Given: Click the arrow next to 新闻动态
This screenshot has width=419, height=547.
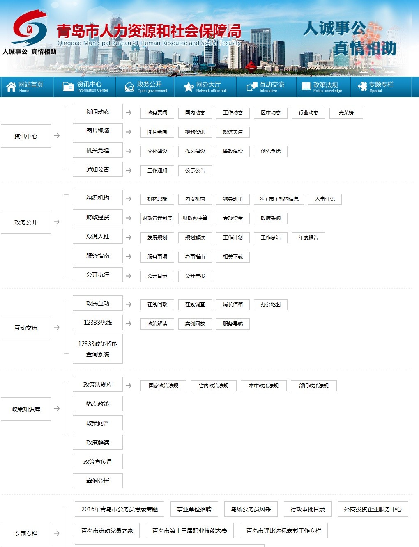Looking at the screenshot, I should pyautogui.click(x=129, y=112).
